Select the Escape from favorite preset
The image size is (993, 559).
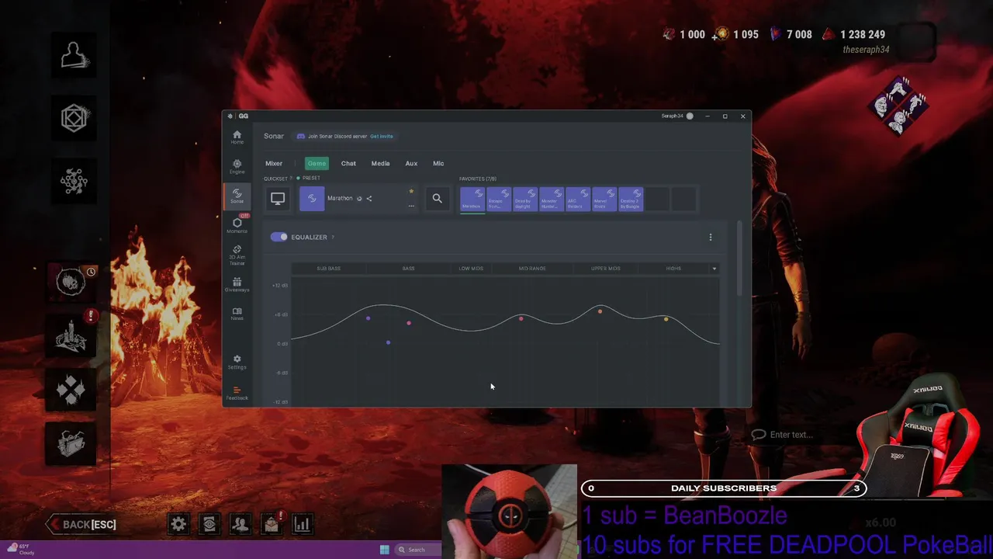(x=499, y=199)
